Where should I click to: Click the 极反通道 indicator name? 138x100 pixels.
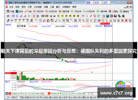(21, 26)
